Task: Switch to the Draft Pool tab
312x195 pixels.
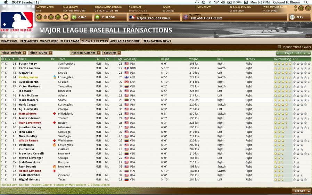Action: [x=9, y=41]
